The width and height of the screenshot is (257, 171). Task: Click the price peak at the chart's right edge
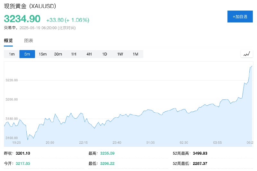pos(252,66)
